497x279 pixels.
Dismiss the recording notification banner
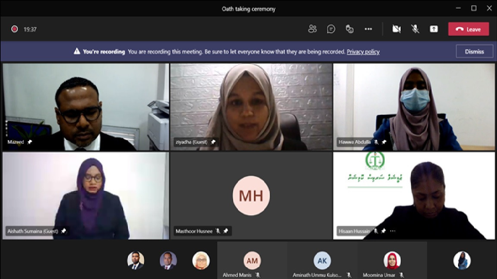point(475,52)
